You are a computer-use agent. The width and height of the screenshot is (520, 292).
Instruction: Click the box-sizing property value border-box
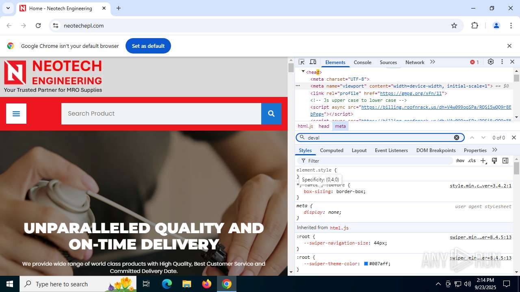351,191
